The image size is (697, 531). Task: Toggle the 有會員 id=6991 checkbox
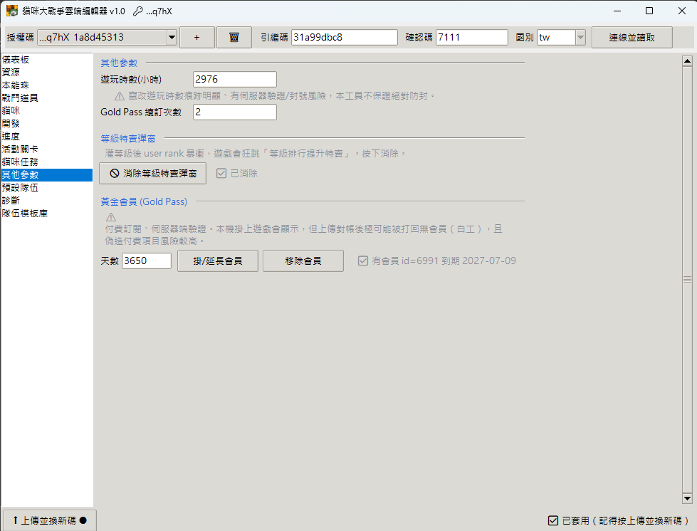click(362, 261)
